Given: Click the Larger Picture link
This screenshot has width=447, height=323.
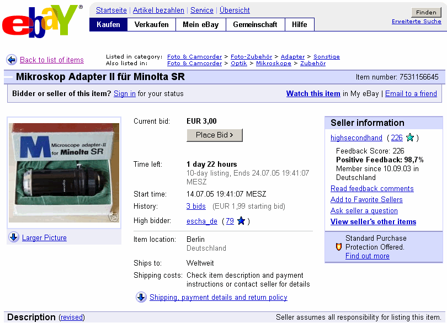Looking at the screenshot, I should (x=44, y=237).
